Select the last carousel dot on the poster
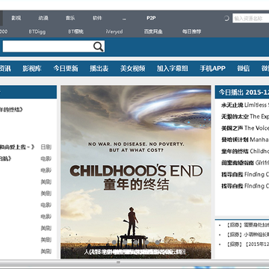Viewport: 269px width, 269px height. coord(158,242)
